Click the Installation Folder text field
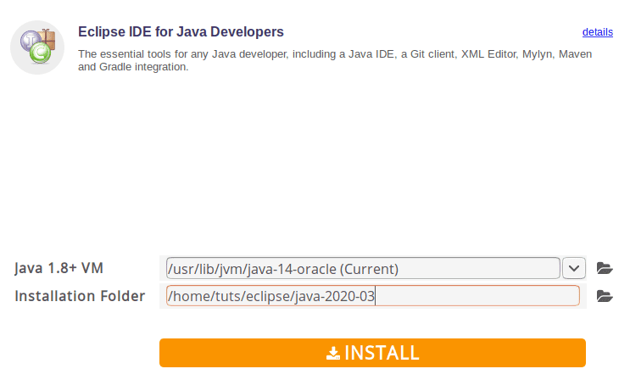This screenshot has width=630, height=380. [x=373, y=296]
